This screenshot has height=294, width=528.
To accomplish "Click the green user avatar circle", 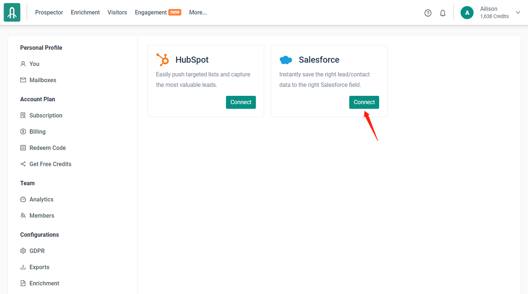I will click(x=467, y=13).
